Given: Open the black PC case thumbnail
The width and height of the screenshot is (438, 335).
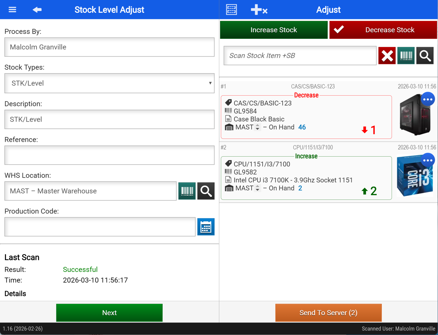Looking at the screenshot, I should (x=415, y=115).
